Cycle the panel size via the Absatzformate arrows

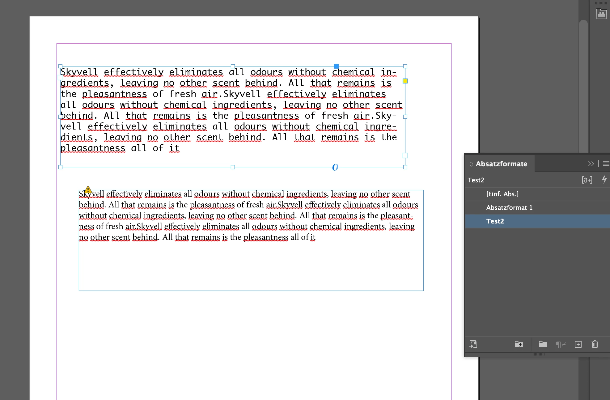(x=471, y=164)
